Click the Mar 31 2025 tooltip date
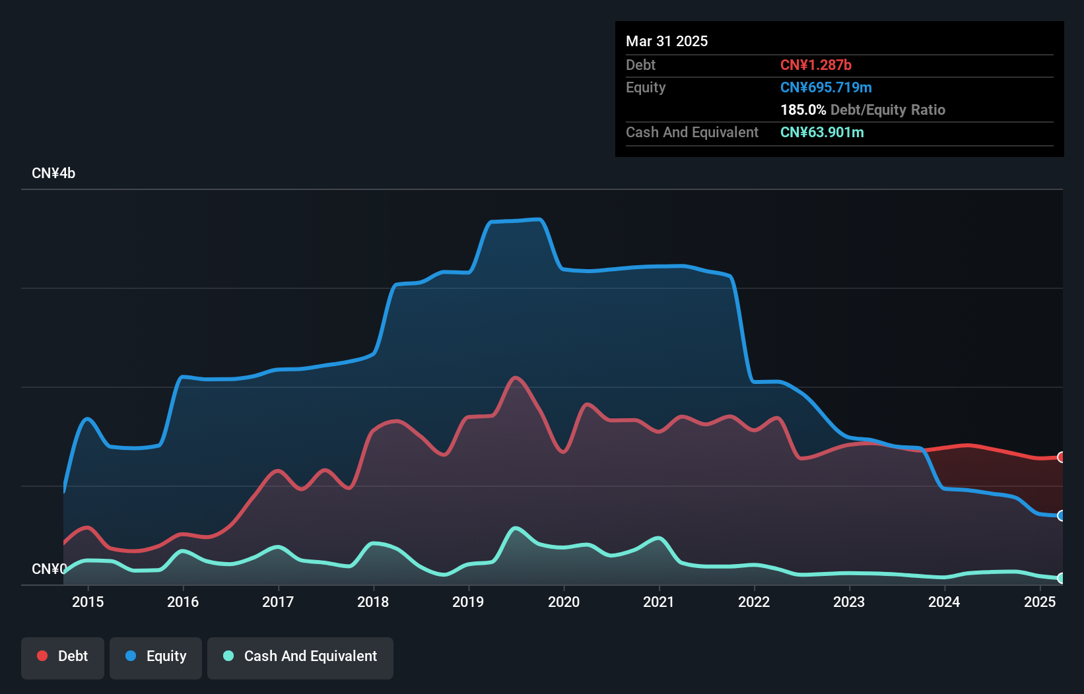Image resolution: width=1084 pixels, height=694 pixels. [667, 41]
